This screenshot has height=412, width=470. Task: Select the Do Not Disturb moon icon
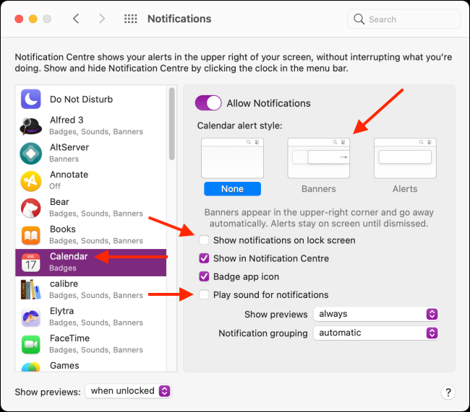[x=30, y=99]
